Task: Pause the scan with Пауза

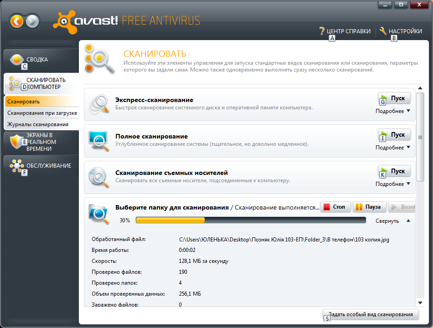Action: point(369,207)
